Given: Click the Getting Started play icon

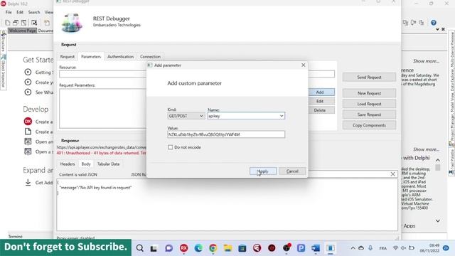Looking at the screenshot, I should tap(28, 72).
